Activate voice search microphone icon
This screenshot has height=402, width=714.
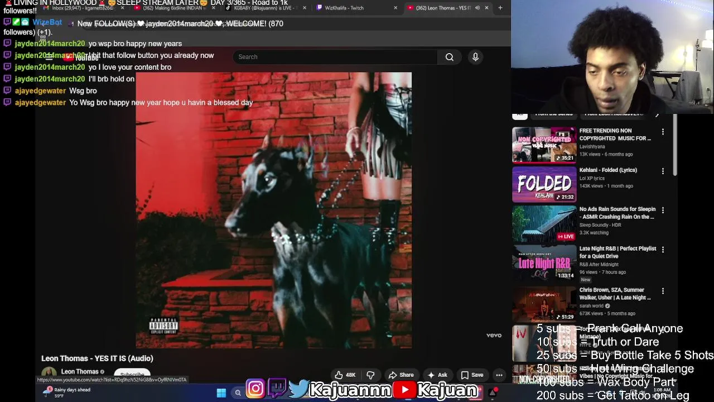(475, 57)
